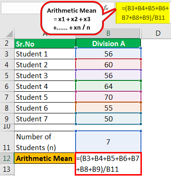Click Student 4's score 64
This screenshot has height=176, width=171.
[x=109, y=86]
